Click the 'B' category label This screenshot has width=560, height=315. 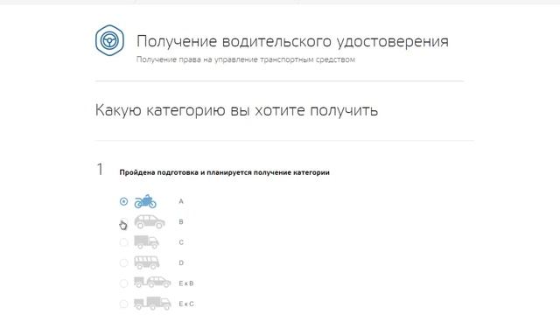tap(181, 221)
